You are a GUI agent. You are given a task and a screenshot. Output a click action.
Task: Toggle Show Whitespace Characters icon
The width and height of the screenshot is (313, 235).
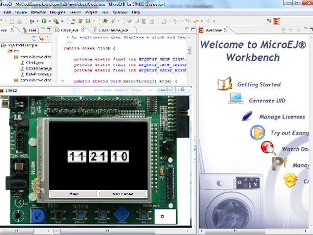pyautogui.click(x=151, y=21)
